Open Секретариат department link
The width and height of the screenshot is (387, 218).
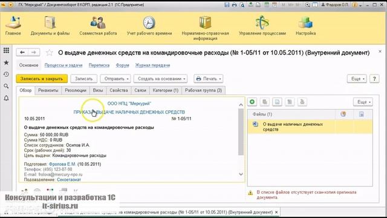69,180
